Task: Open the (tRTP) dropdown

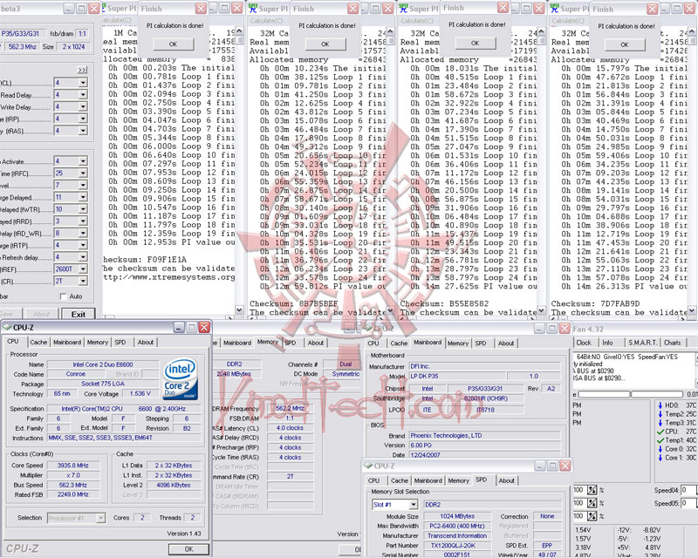Action: pos(83,245)
